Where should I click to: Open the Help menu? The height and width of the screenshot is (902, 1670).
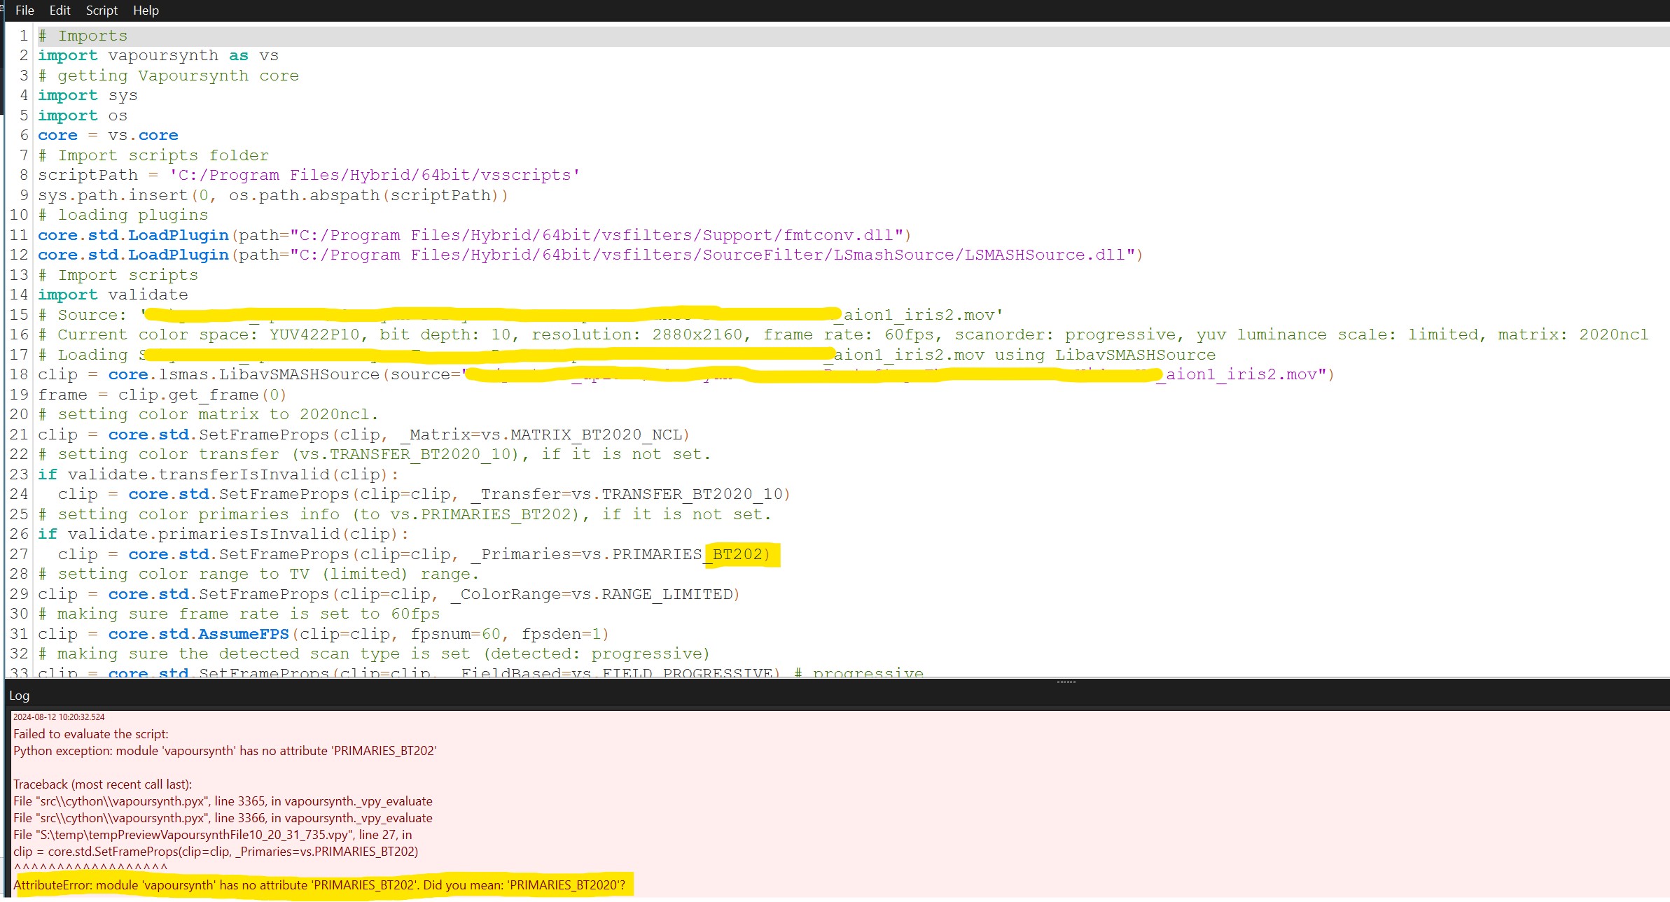[x=146, y=10]
